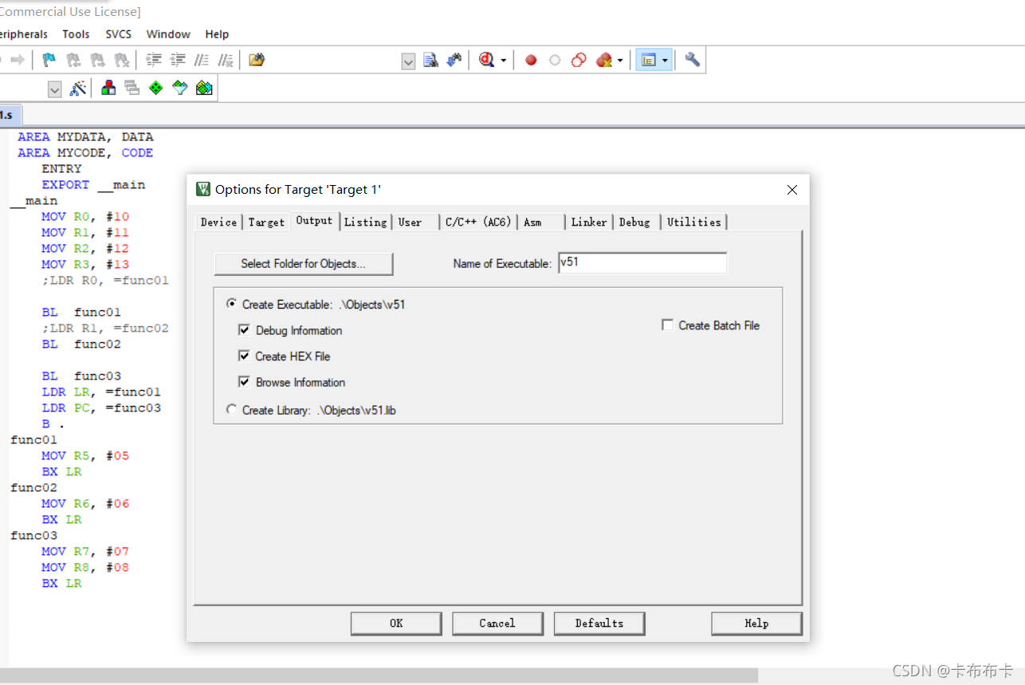
Task: Enable the Create Batch File checkbox
Action: click(x=667, y=325)
